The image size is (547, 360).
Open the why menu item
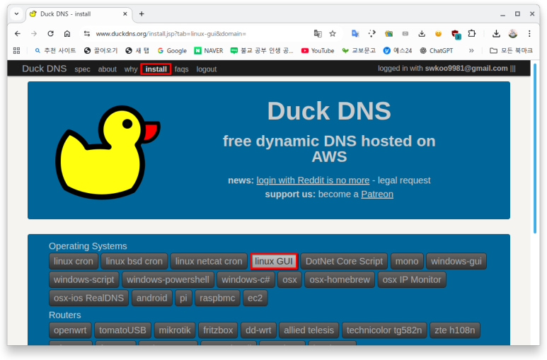130,69
